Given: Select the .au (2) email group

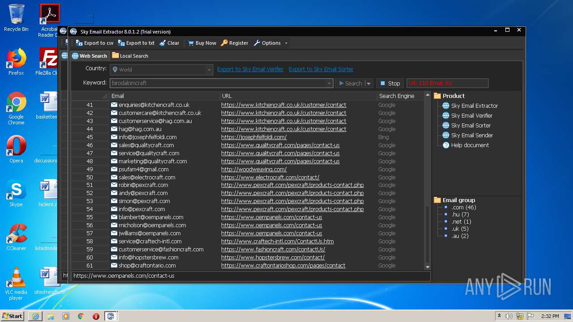Looking at the screenshot, I should click(460, 236).
